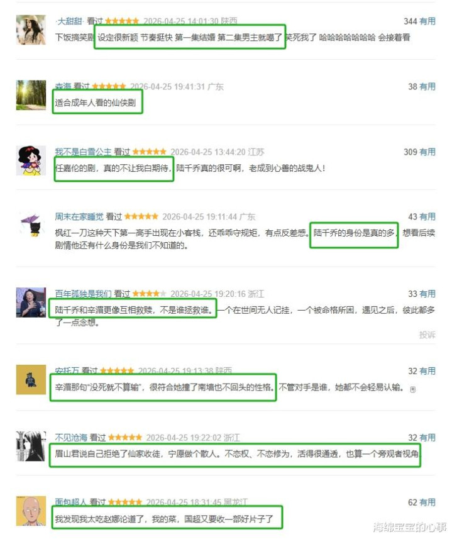Click the small icon after 安托万's review text

pos(413,389)
